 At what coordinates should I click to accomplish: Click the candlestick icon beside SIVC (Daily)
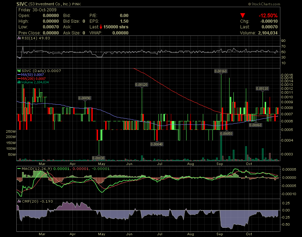pos(18,71)
